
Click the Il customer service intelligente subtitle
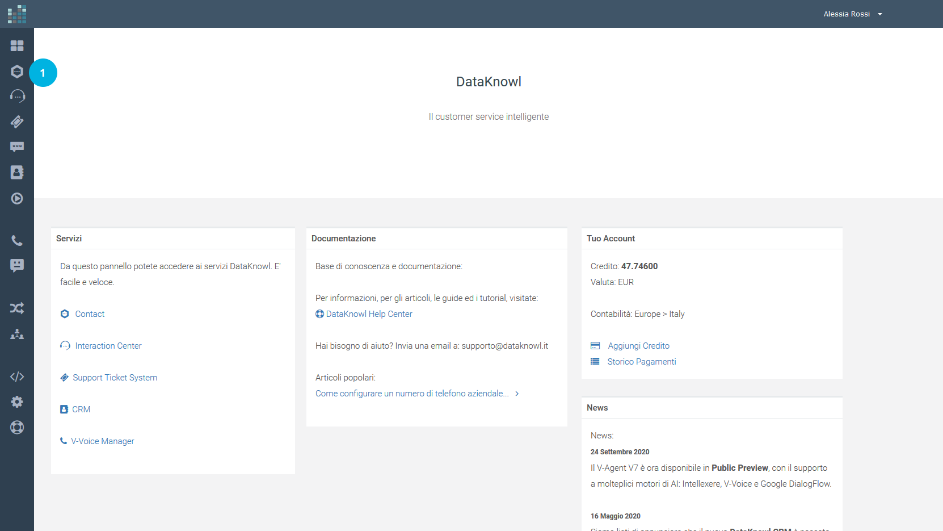coord(489,116)
